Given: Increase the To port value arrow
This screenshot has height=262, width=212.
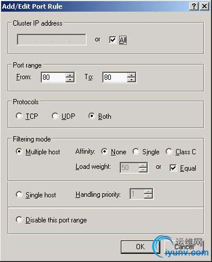Looking at the screenshot, I should (x=131, y=75).
